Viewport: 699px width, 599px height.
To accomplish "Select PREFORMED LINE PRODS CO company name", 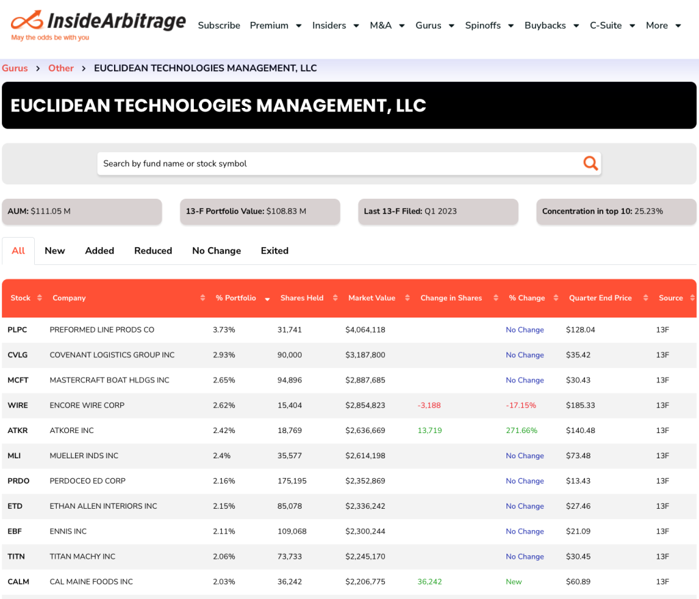I will tap(102, 330).
